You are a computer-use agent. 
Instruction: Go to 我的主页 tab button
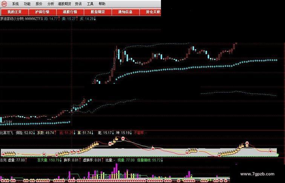[15, 12]
